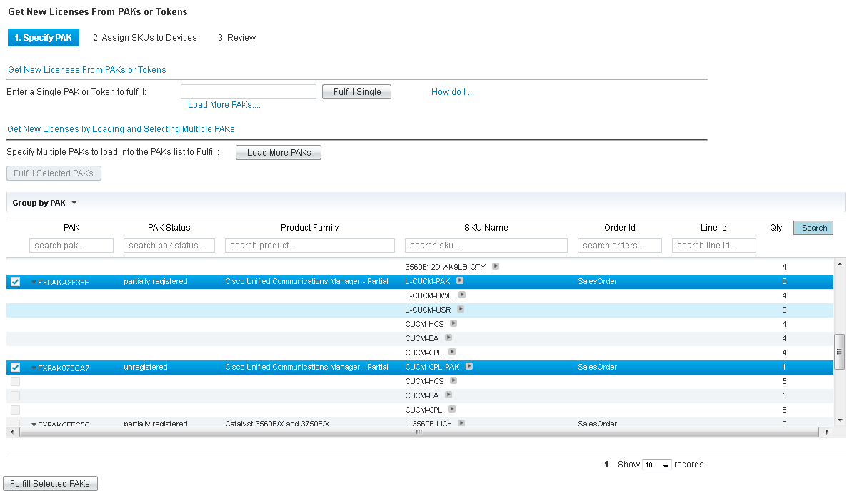Switch to the Assign SKUs to Devices step
This screenshot has width=862, height=496.
[145, 37]
